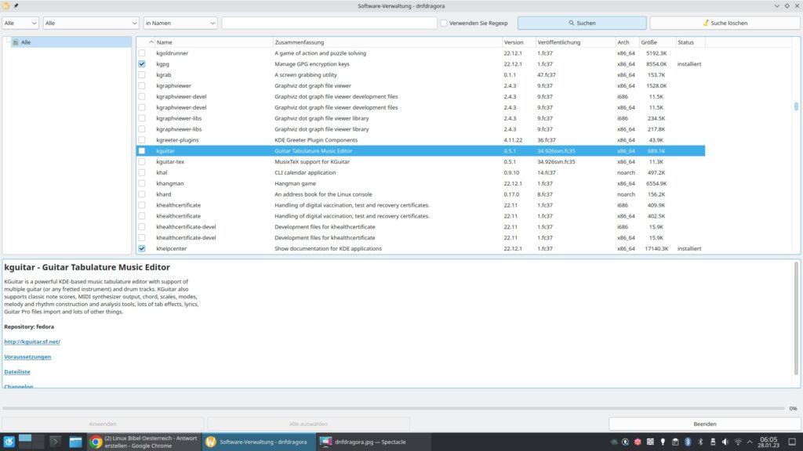
Task: Toggle sort arrow left of Name column
Action: point(151,42)
